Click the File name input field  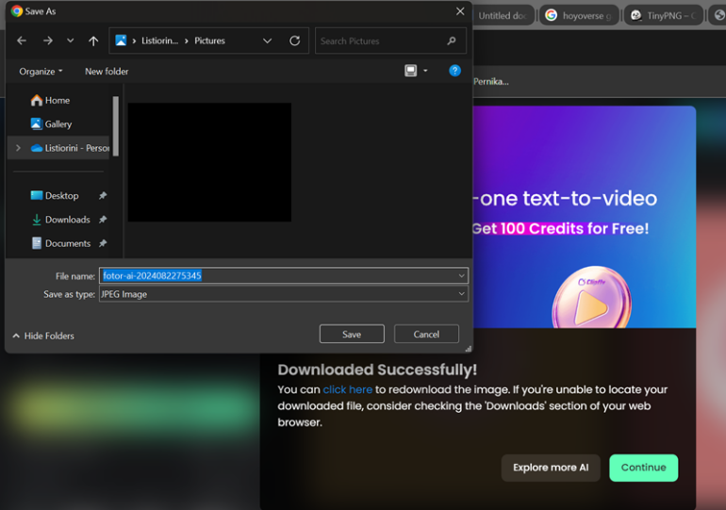pos(283,276)
